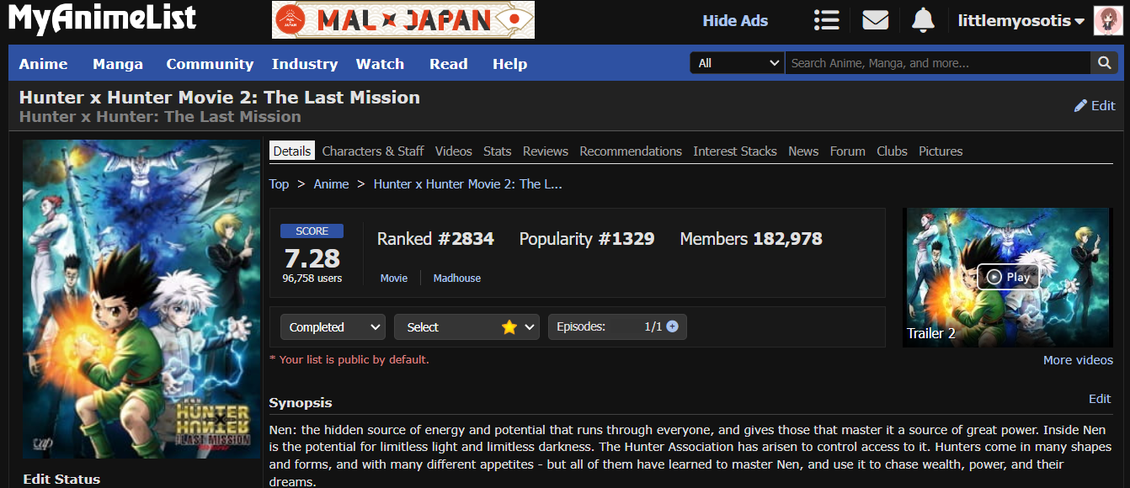Viewport: 1130px width, 488px height.
Task: Click the Top breadcrumb link
Action: click(279, 184)
